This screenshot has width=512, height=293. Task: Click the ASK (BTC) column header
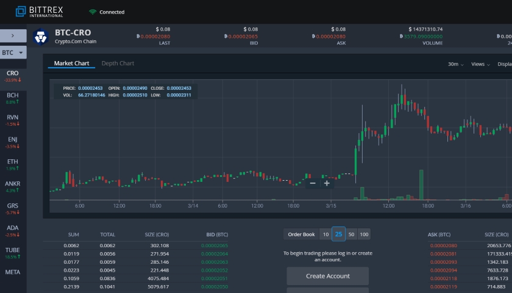tap(439, 234)
